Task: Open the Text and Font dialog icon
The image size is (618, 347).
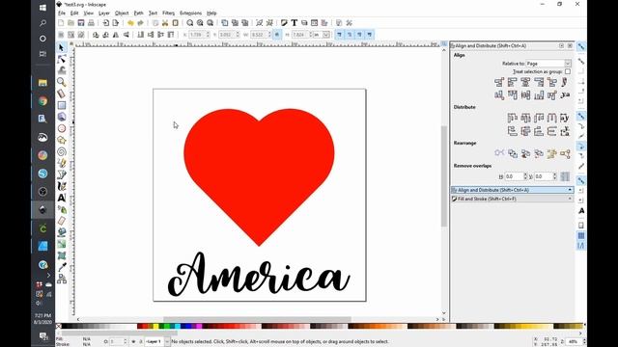Action: tap(294, 23)
